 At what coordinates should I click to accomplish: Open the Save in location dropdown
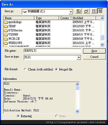click(x=71, y=12)
